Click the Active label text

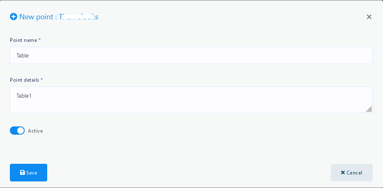35,131
